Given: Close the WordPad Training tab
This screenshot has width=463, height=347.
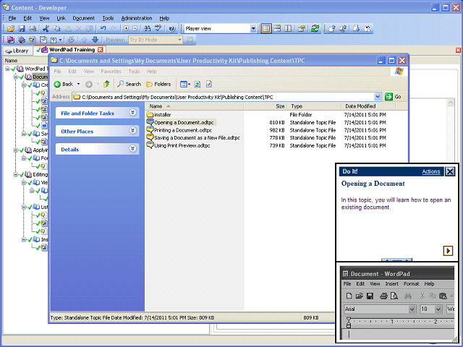Looking at the screenshot, I should [101, 50].
